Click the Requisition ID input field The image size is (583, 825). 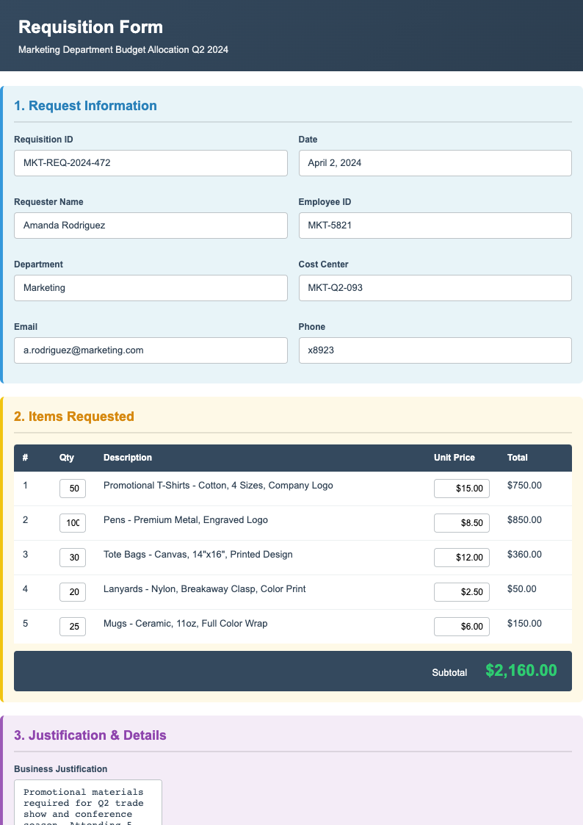tap(151, 163)
